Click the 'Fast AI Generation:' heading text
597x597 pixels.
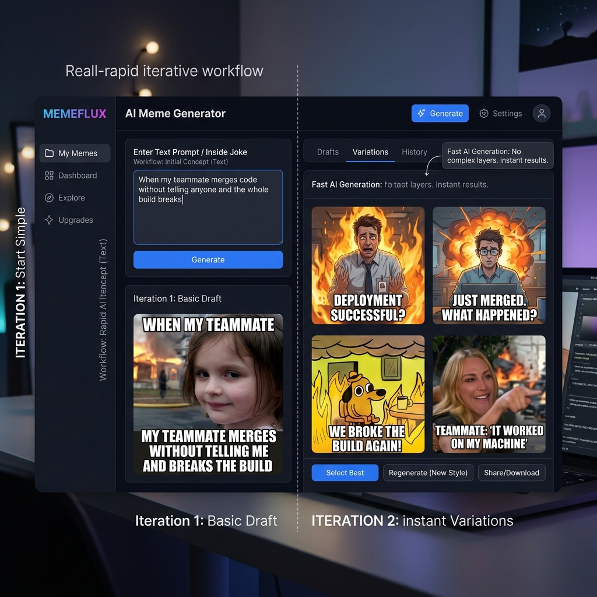(x=347, y=185)
